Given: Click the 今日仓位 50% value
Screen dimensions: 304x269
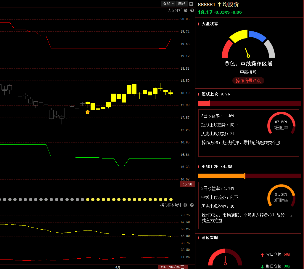Looking at the screenshot, I should point(287,254).
